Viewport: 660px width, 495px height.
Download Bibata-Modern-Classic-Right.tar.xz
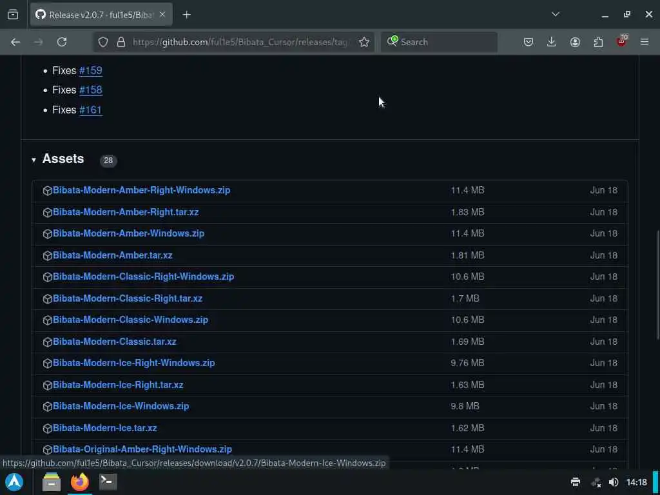128,298
